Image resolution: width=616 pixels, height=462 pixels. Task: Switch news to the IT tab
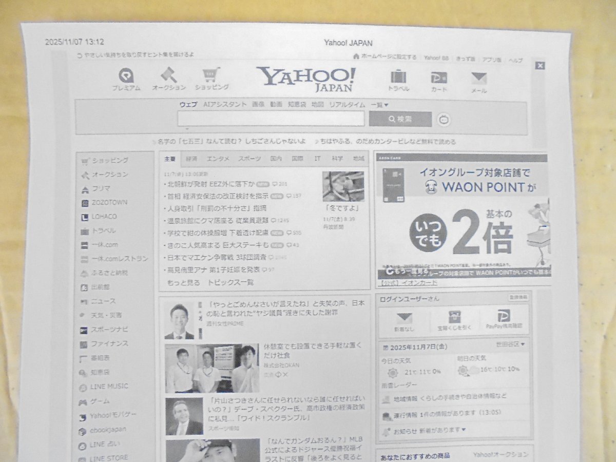click(318, 159)
